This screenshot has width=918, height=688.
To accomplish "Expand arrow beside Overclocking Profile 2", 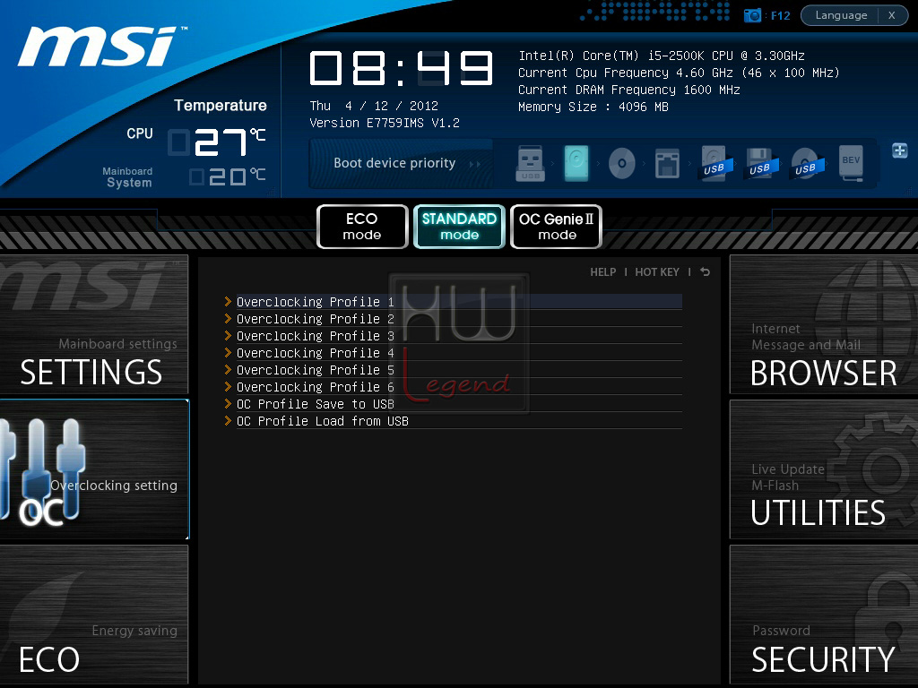I will [228, 318].
